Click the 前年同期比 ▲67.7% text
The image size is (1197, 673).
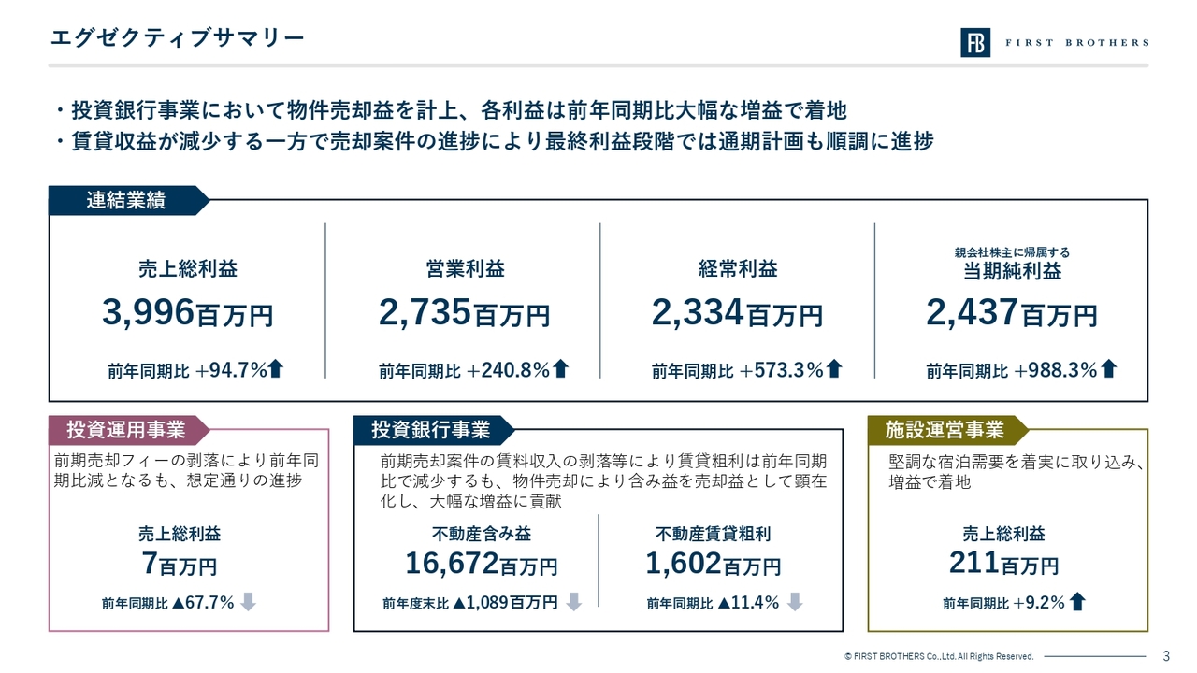(x=168, y=603)
